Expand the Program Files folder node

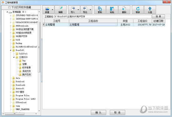click(11, 95)
